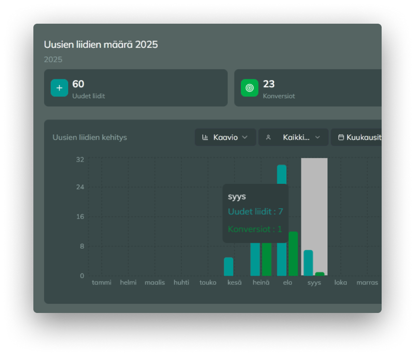This screenshot has width=415, height=356.
Task: Click the calendar icon beside Kuukausittain
Action: (x=341, y=137)
